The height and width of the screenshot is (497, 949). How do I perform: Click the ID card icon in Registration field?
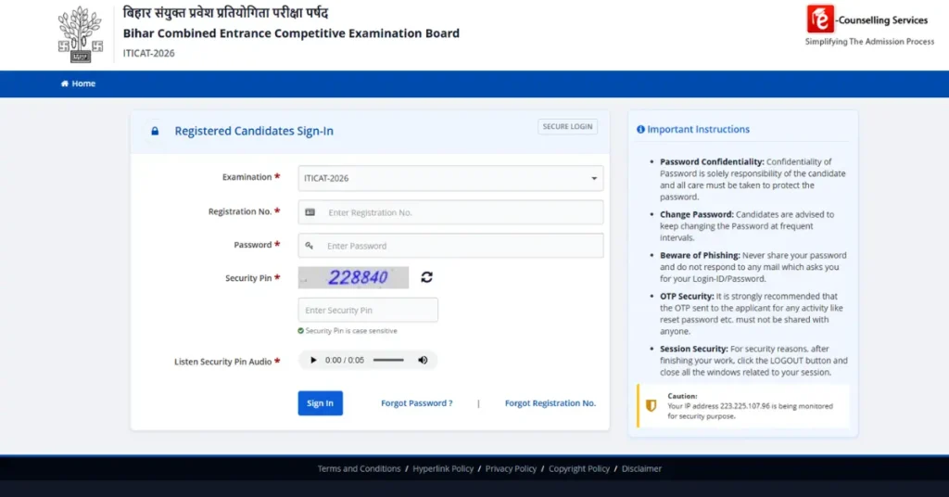coord(310,212)
